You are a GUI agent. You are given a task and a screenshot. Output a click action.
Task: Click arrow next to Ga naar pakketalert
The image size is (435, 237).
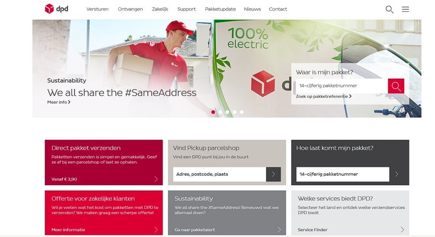pos(279,230)
